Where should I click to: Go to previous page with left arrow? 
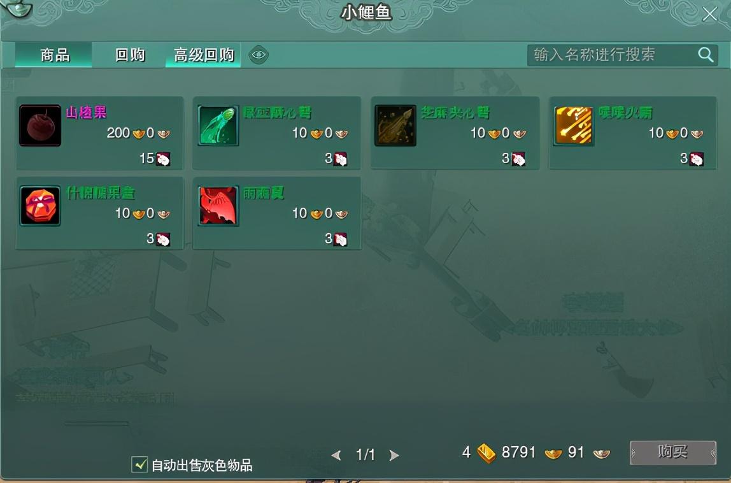click(x=336, y=455)
